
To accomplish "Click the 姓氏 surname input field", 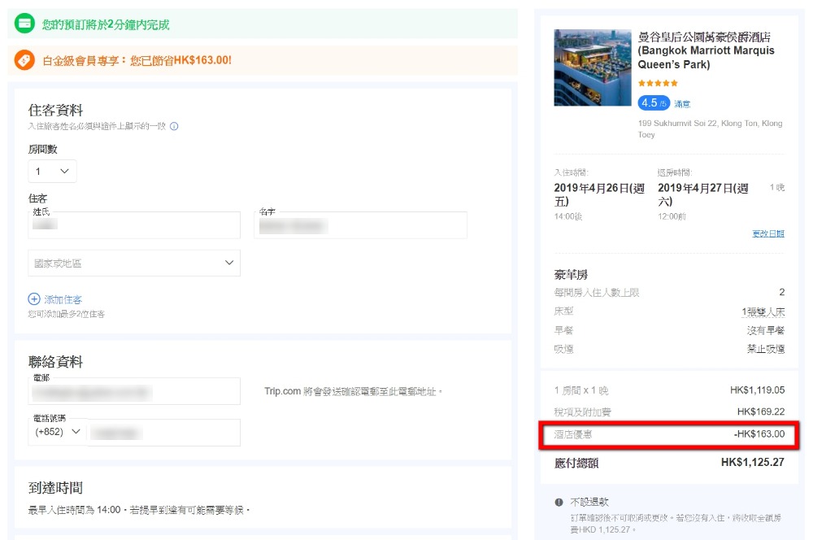I will point(134,226).
